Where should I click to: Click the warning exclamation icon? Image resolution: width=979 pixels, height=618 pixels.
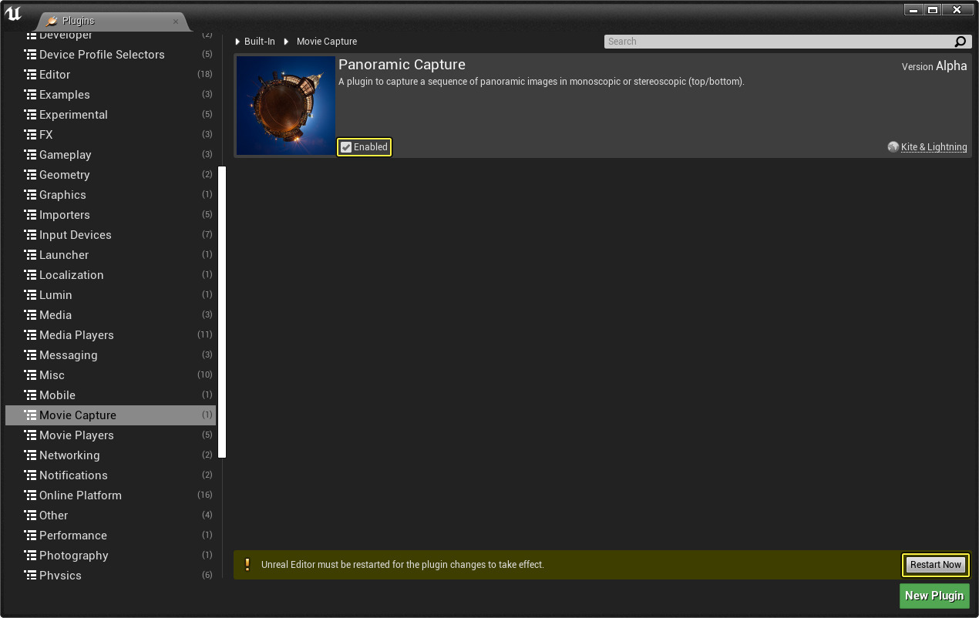247,565
